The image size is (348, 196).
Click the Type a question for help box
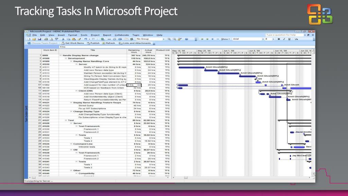coord(284,35)
